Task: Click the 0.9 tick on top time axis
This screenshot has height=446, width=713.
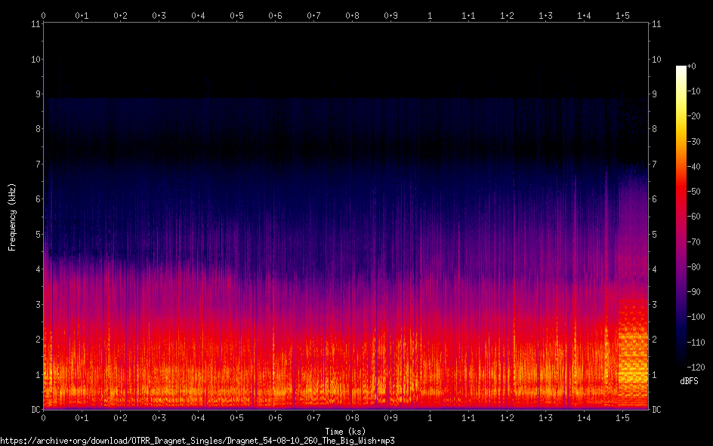Action: [x=390, y=15]
